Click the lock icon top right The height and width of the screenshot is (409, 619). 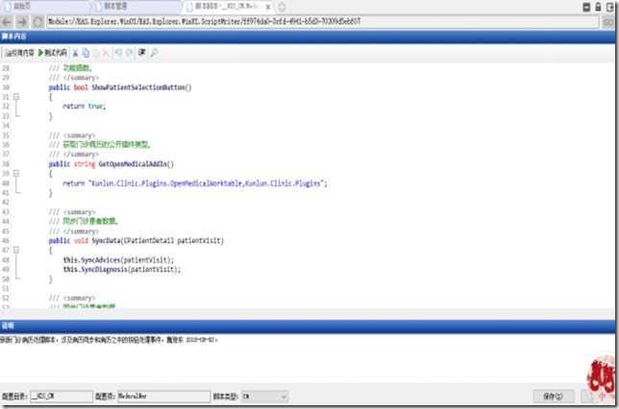tap(598, 7)
